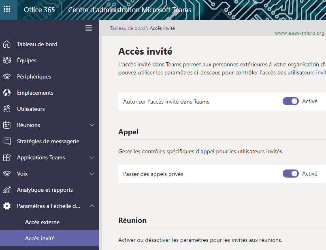Collapse the Paramètres à l'échelle chevron
The width and height of the screenshot is (326, 250).
point(92,206)
